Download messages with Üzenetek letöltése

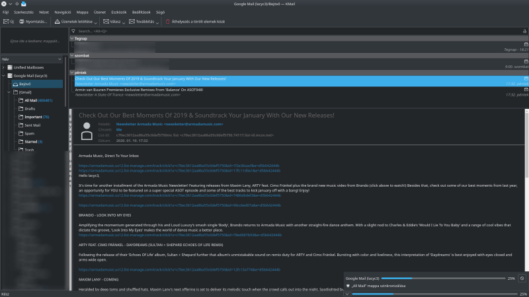pyautogui.click(x=73, y=22)
